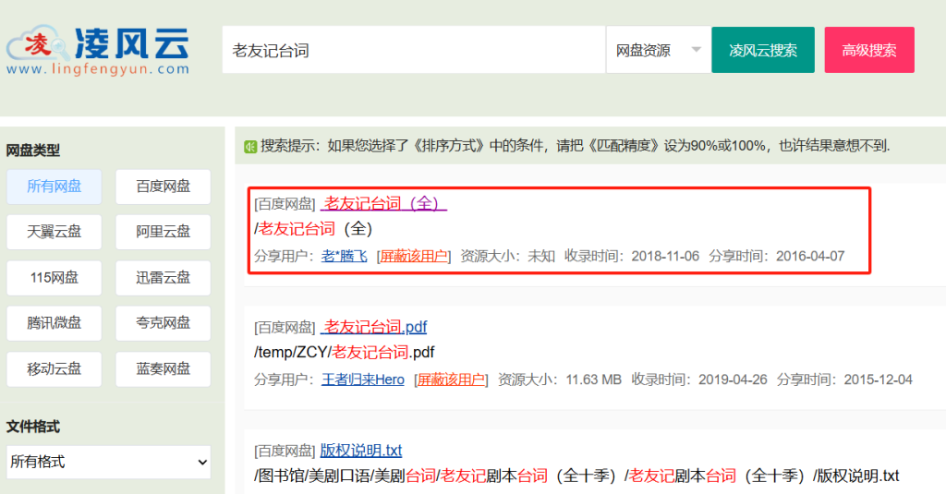
Task: Open the 老友记台词（全）result link
Action: coord(383,203)
